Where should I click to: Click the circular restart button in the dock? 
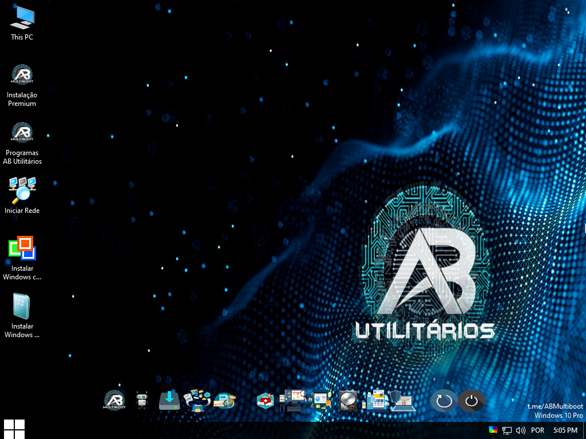tap(444, 401)
